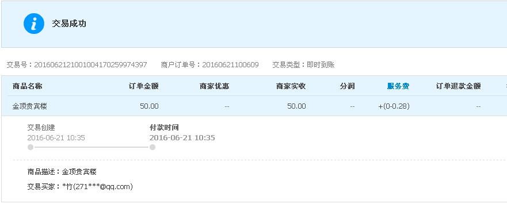This screenshot has width=507, height=215.
Task: Click the 商家优惠 column header
Action: [x=215, y=86]
